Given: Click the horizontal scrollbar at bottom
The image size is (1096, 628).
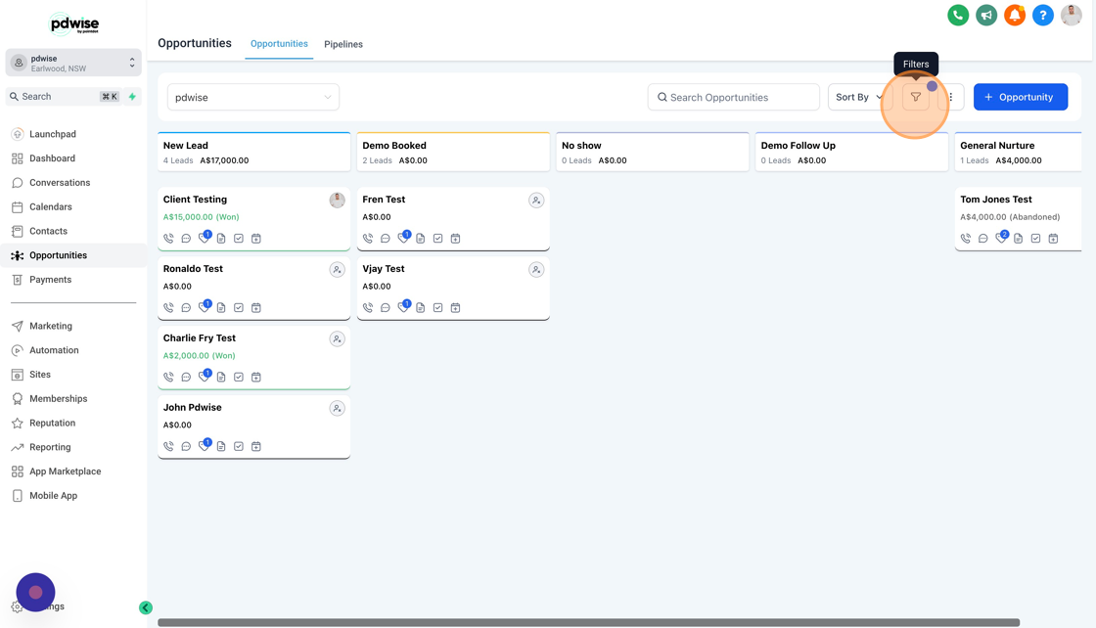Looking at the screenshot, I should pos(588,622).
